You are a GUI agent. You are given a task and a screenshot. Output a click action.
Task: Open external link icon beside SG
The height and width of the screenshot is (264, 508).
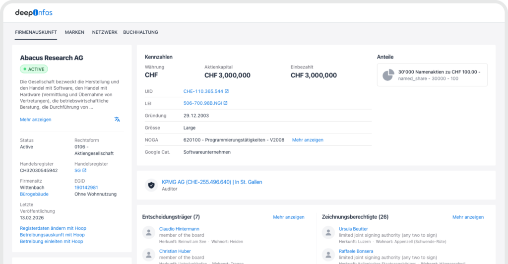[x=84, y=170]
